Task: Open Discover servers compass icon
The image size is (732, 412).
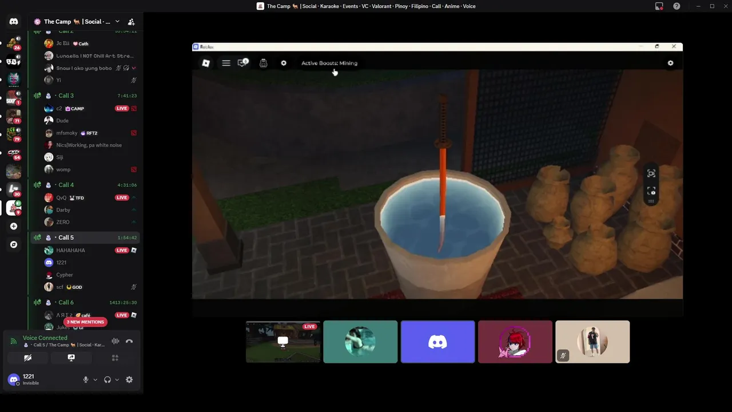Action: click(14, 244)
